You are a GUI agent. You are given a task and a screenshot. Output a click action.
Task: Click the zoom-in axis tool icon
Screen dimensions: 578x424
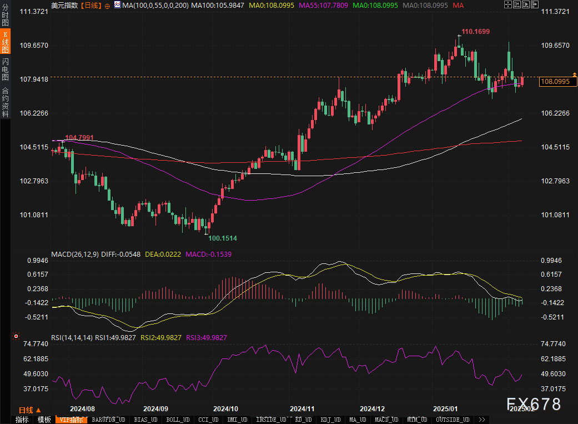click(x=517, y=4)
